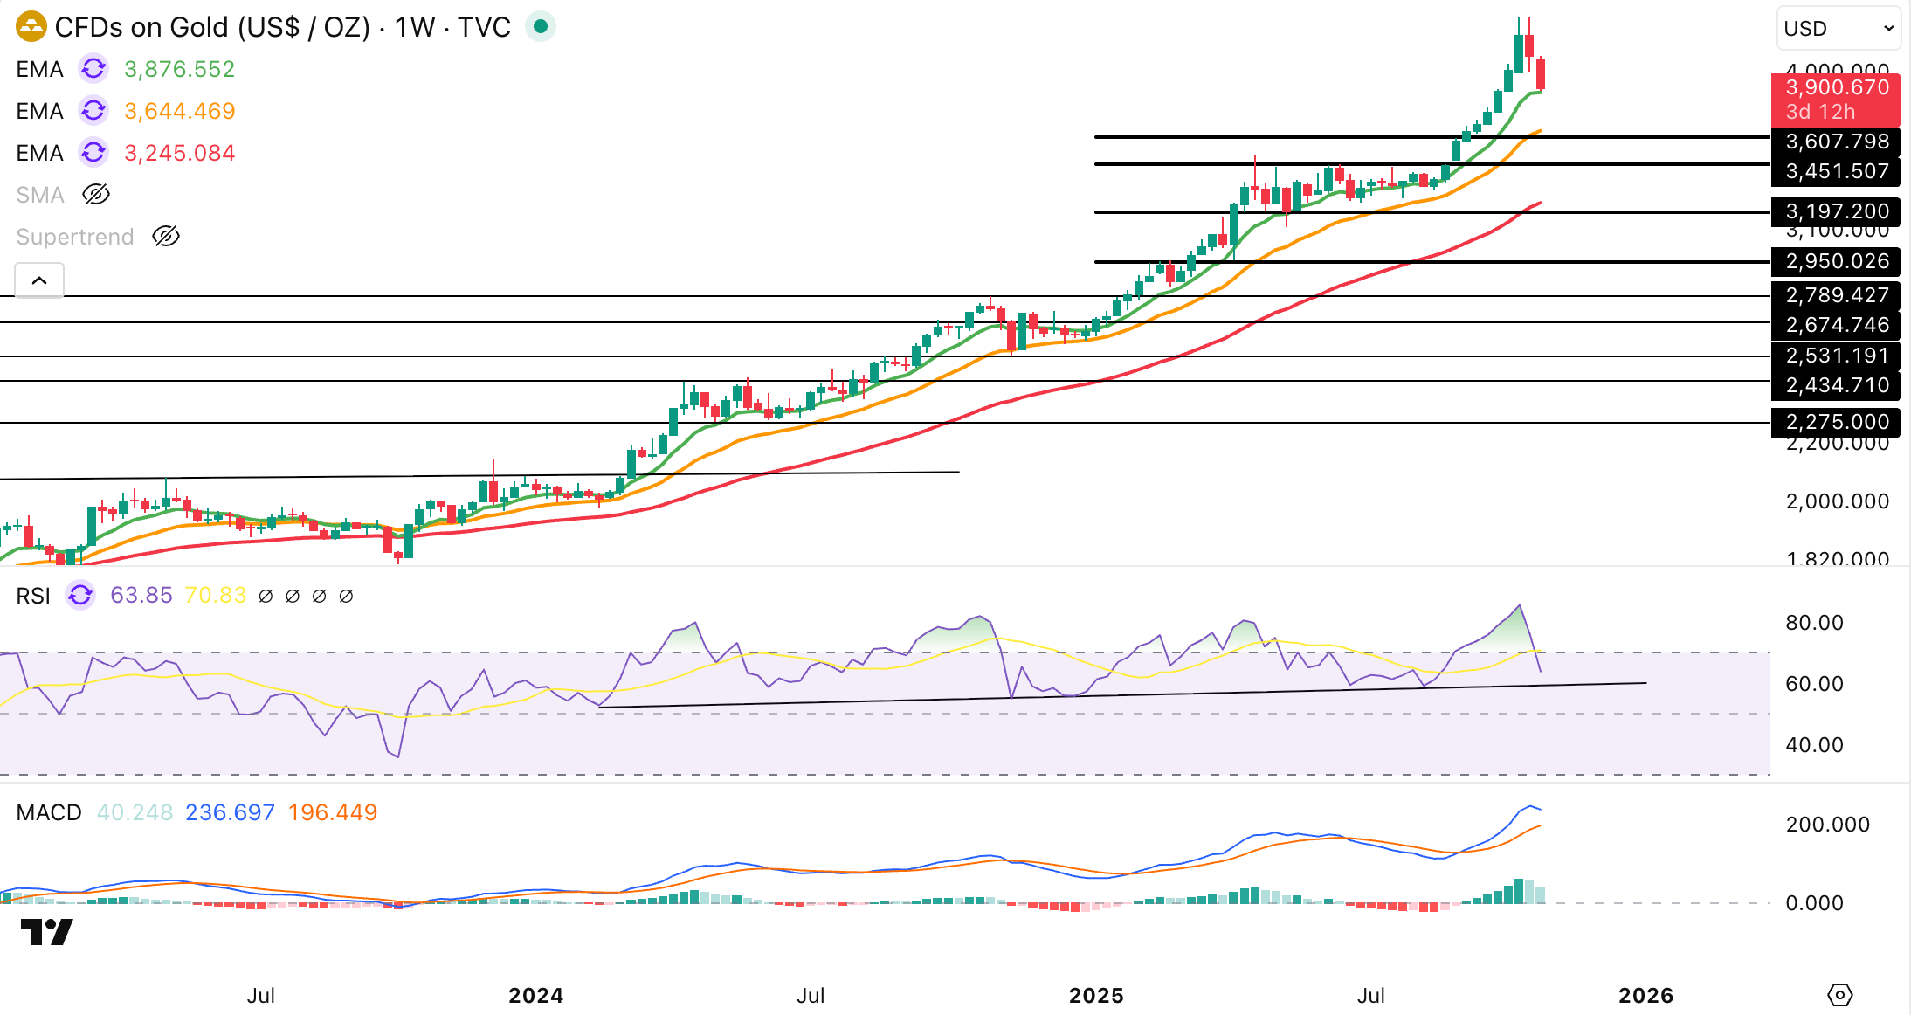Click the green market status dot

coord(541,27)
